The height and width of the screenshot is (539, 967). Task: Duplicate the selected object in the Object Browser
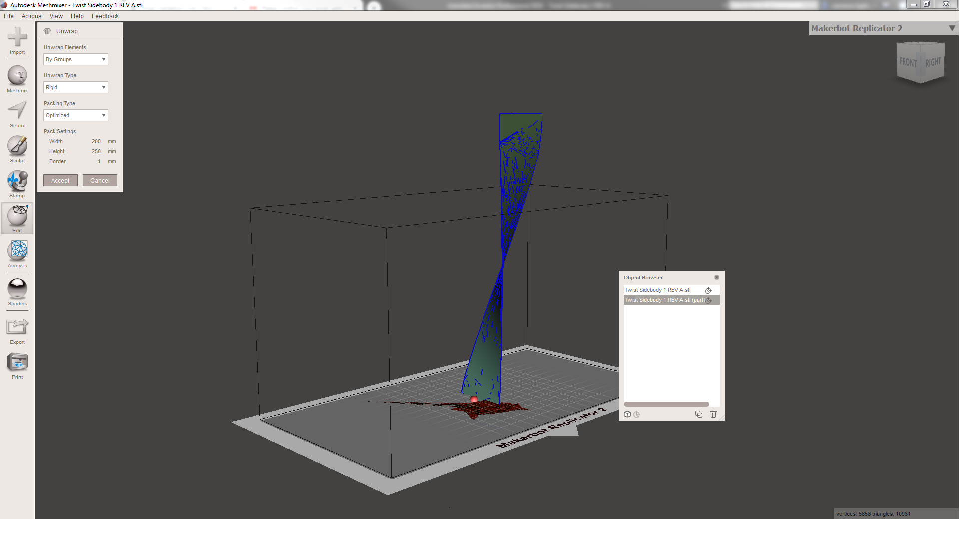[x=698, y=414]
